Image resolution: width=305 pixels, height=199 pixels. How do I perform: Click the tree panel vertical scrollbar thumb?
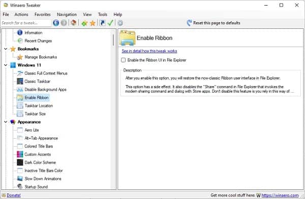click(x=113, y=39)
